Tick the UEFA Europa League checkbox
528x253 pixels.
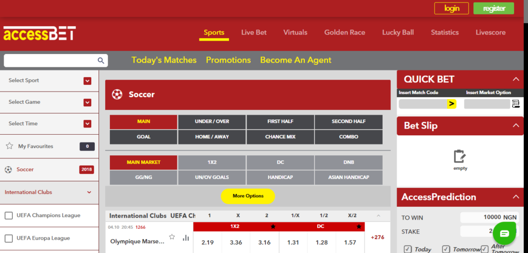9,239
